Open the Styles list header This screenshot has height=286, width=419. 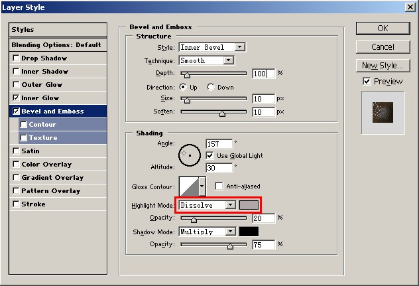tap(56, 30)
